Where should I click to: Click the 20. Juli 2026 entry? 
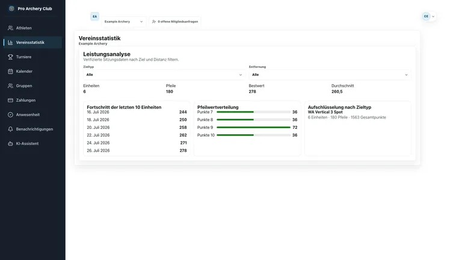137,128
